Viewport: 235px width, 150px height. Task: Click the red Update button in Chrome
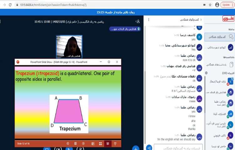click(226, 5)
